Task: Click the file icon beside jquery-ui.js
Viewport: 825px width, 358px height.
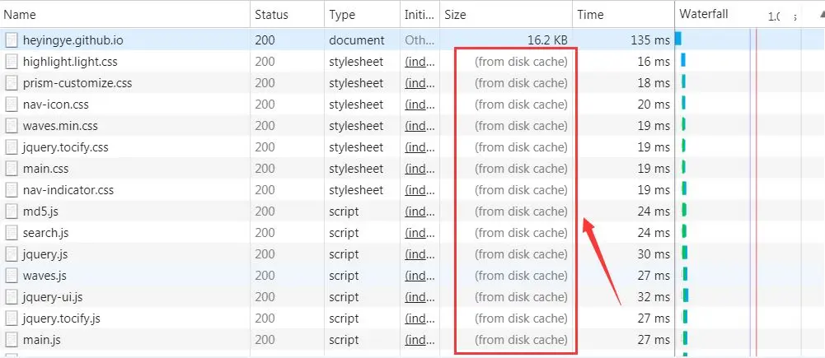Action: (x=12, y=298)
